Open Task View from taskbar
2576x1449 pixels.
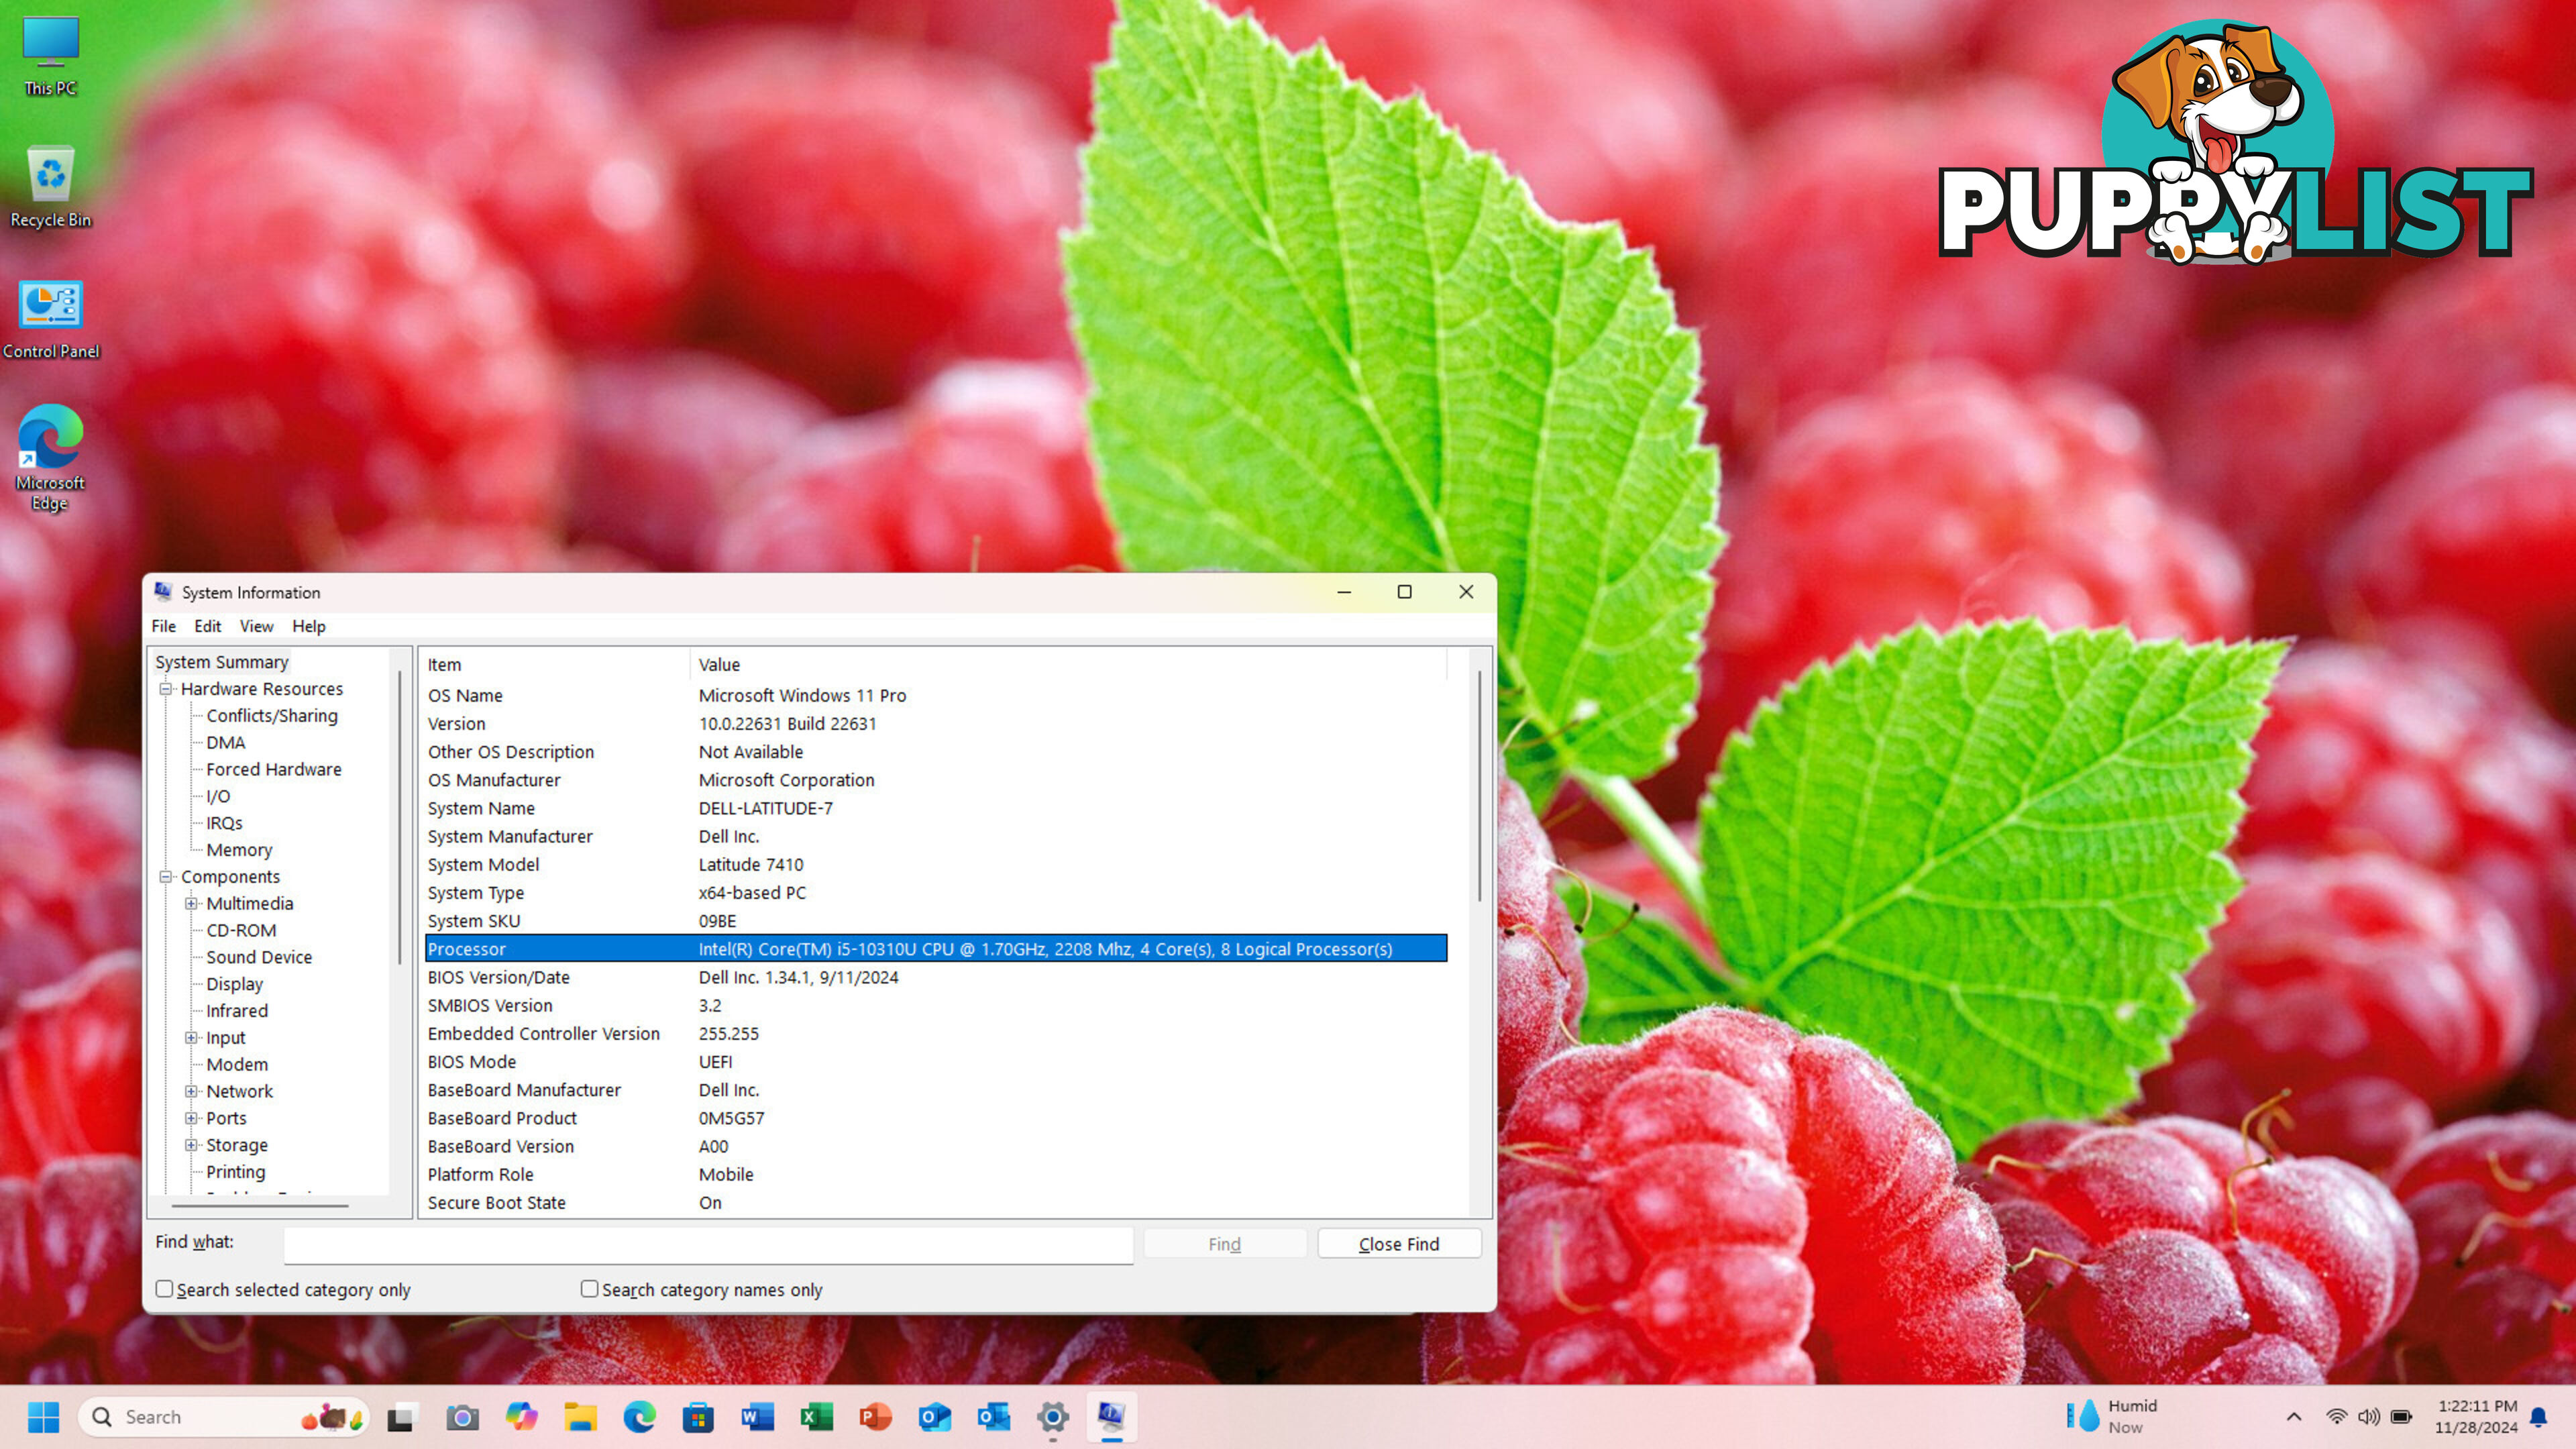pyautogui.click(x=401, y=1417)
